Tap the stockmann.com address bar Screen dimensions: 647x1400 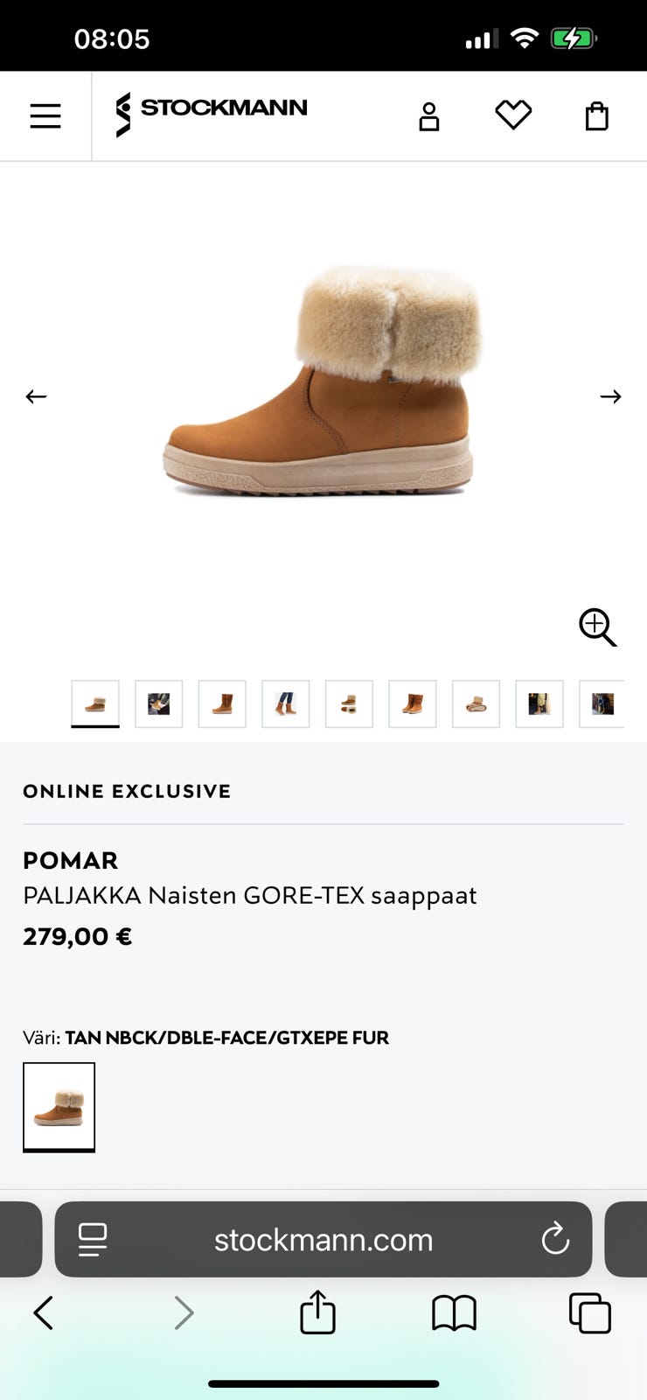click(x=323, y=1239)
